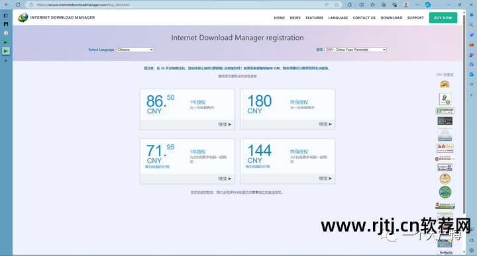Open the settings gear at the sidebar bottom
The image size is (477, 256).
tap(472, 251)
